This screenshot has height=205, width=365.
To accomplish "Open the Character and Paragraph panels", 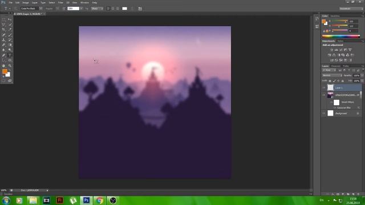I will [x=140, y=9].
